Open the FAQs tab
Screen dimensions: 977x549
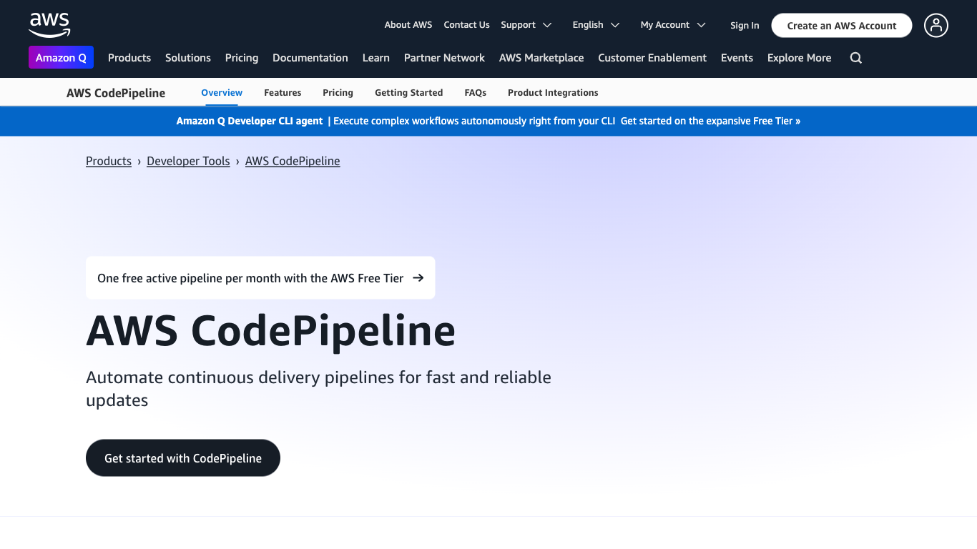click(476, 93)
